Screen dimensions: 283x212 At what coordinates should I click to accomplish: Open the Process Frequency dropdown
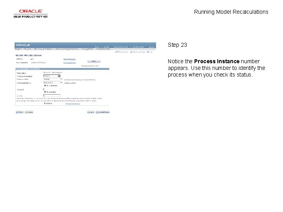(52, 76)
